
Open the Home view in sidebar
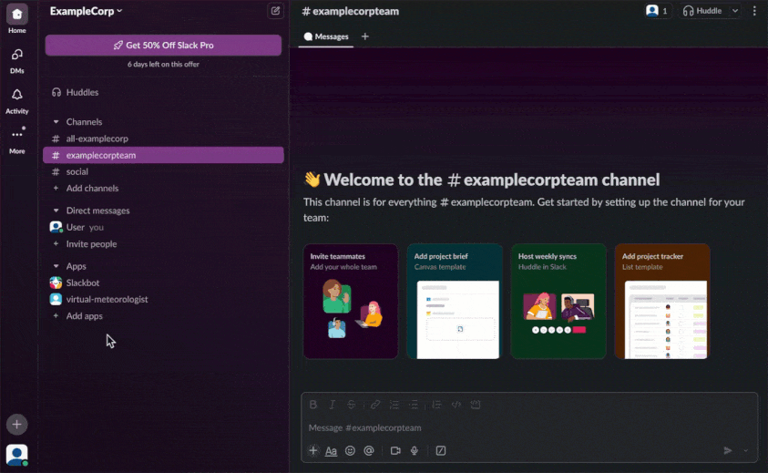[16, 19]
